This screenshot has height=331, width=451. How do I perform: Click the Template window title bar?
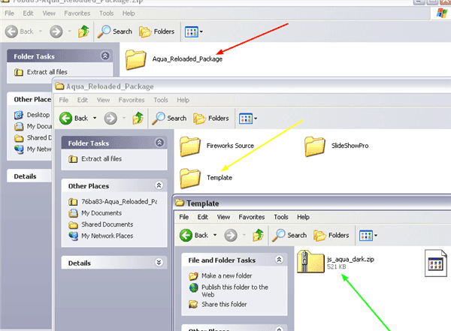click(x=313, y=203)
